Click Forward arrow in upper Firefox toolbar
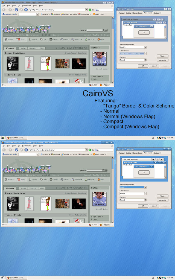175x280 pixels. [10, 10]
